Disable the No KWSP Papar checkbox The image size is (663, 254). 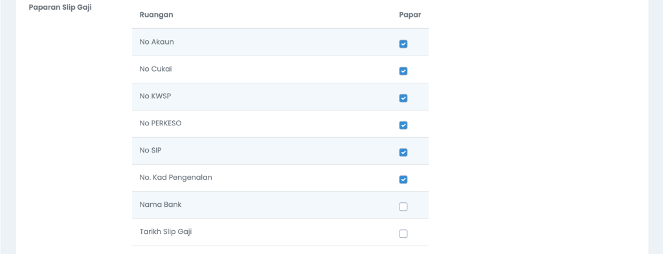[403, 98]
